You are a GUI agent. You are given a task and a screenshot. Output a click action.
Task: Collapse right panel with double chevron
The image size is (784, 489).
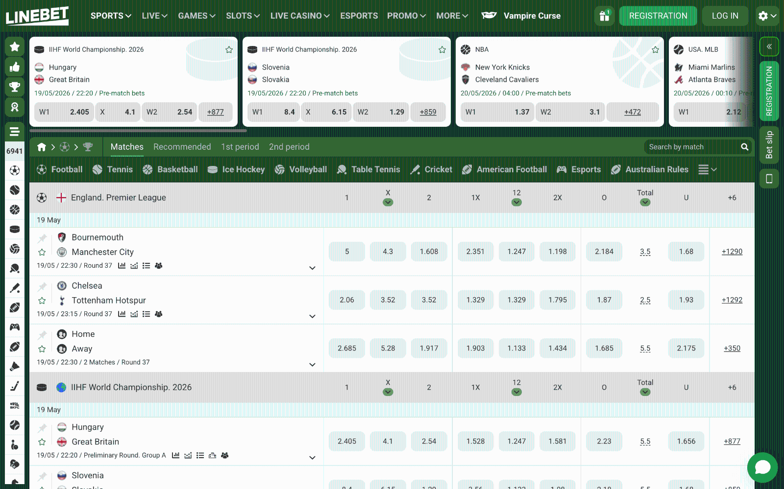pyautogui.click(x=769, y=47)
